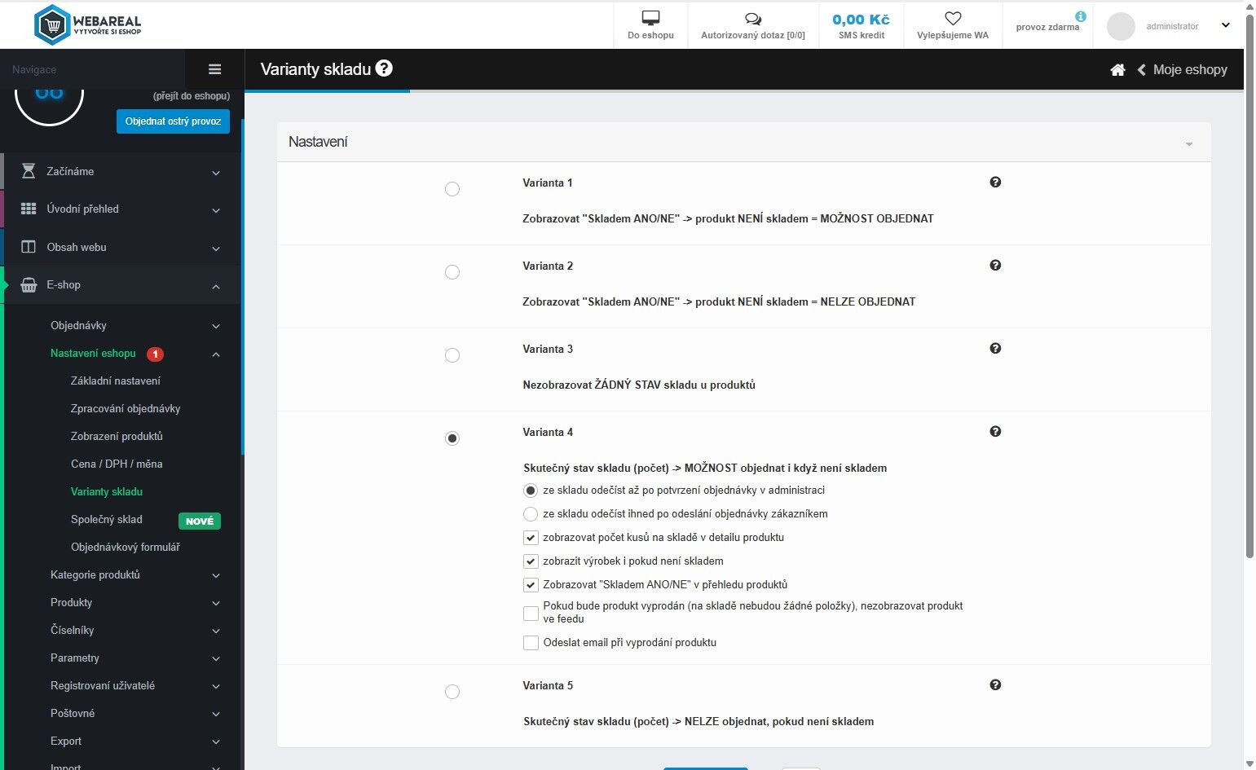Open Cena / DPH / měna menu item

[x=117, y=464]
